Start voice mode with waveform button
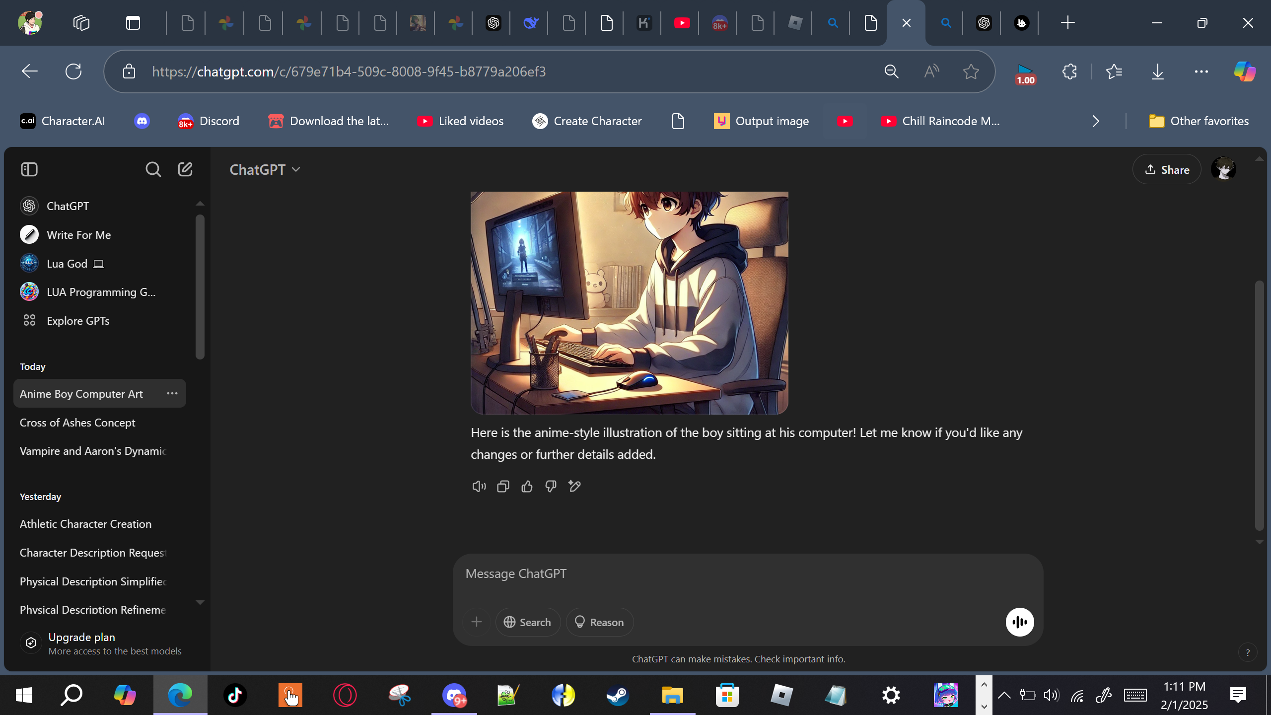 pyautogui.click(x=1019, y=622)
